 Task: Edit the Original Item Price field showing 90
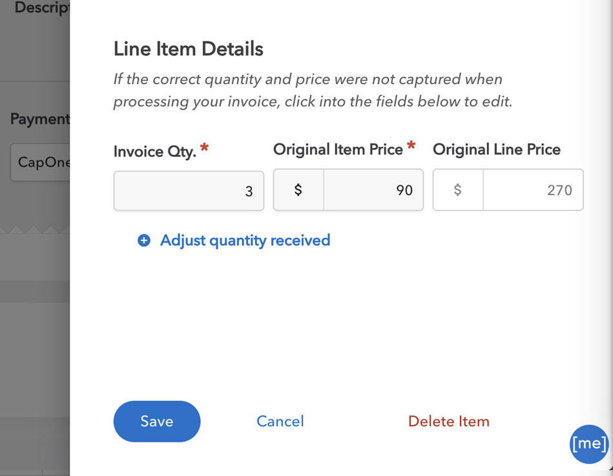click(x=373, y=190)
